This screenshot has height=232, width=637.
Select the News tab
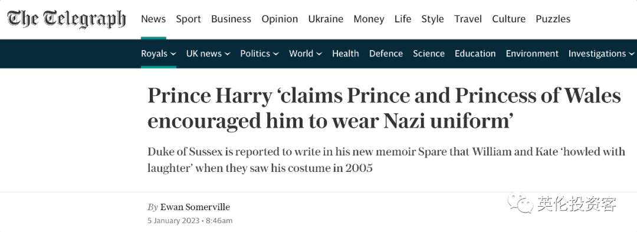(153, 19)
